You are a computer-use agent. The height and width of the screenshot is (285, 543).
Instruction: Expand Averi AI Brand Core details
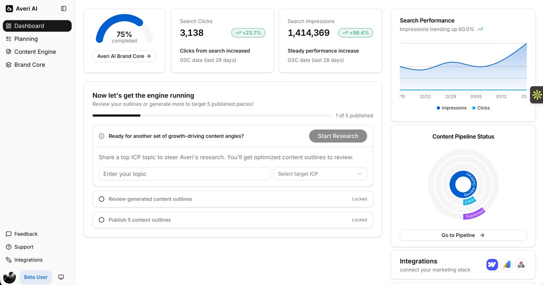pyautogui.click(x=124, y=56)
